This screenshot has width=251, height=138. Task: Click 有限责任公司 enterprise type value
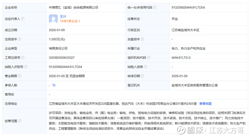click(58, 49)
